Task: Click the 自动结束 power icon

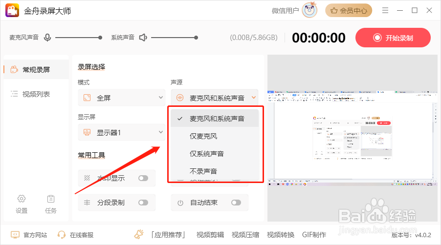Action: (180, 203)
